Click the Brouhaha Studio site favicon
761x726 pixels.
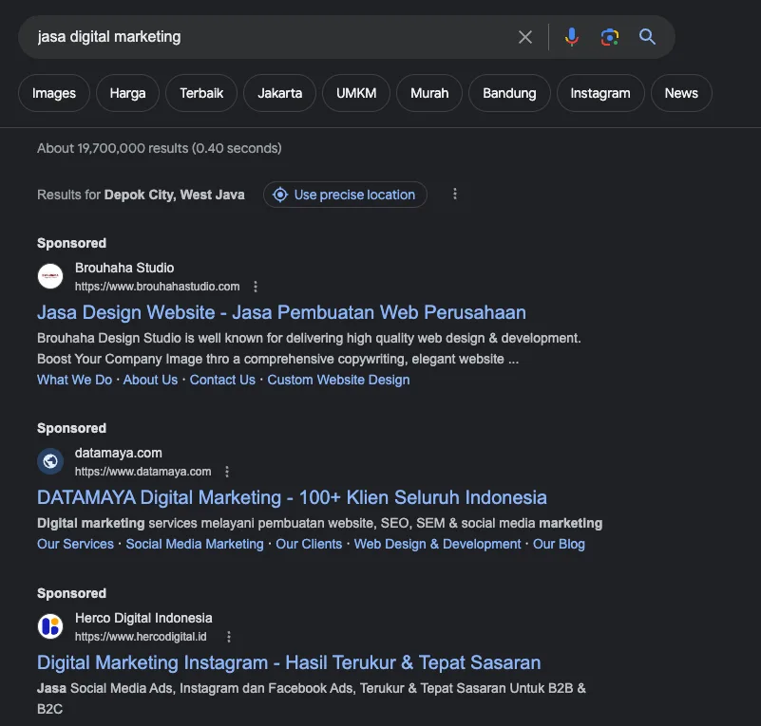click(x=49, y=276)
